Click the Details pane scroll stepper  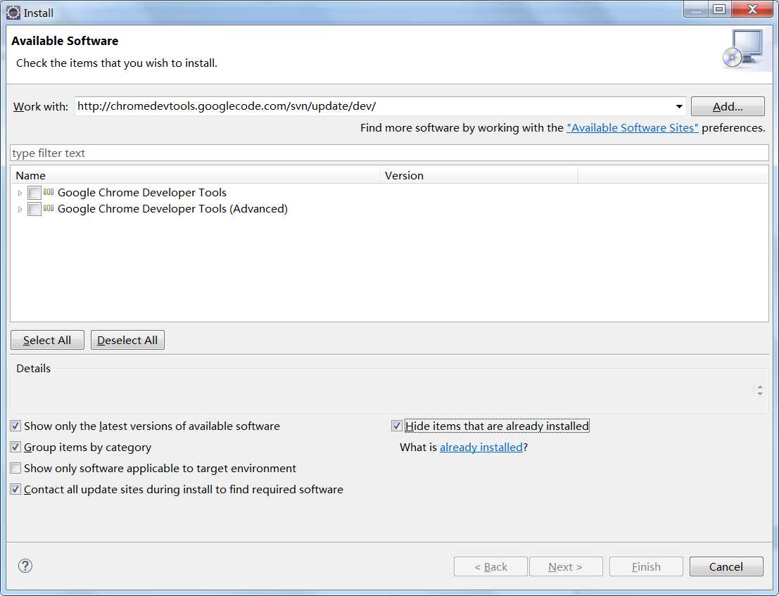759,390
